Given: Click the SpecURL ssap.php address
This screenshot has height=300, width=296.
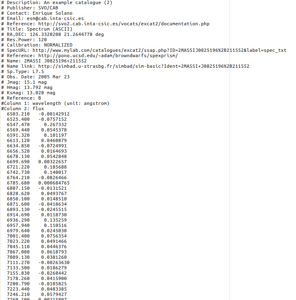Looking at the screenshot, I should (x=159, y=50).
